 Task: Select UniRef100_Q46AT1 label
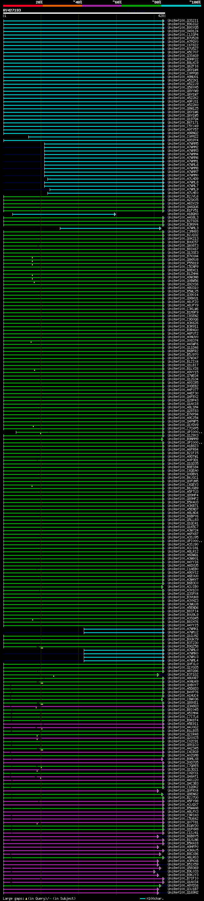pos(183,776)
